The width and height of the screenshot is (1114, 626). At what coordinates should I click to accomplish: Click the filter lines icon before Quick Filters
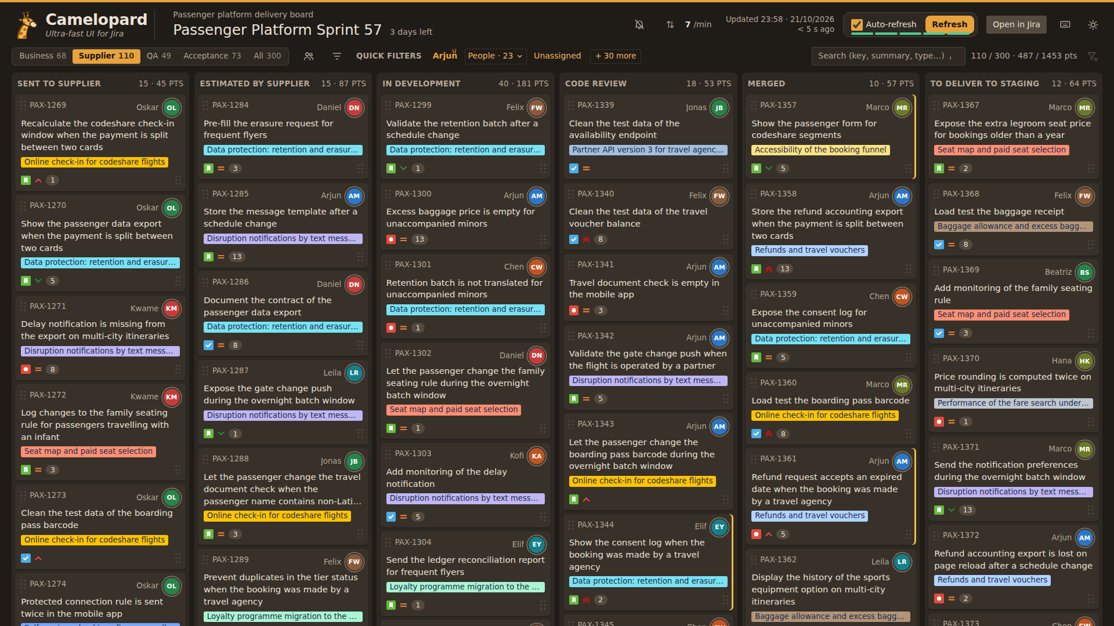click(x=337, y=56)
